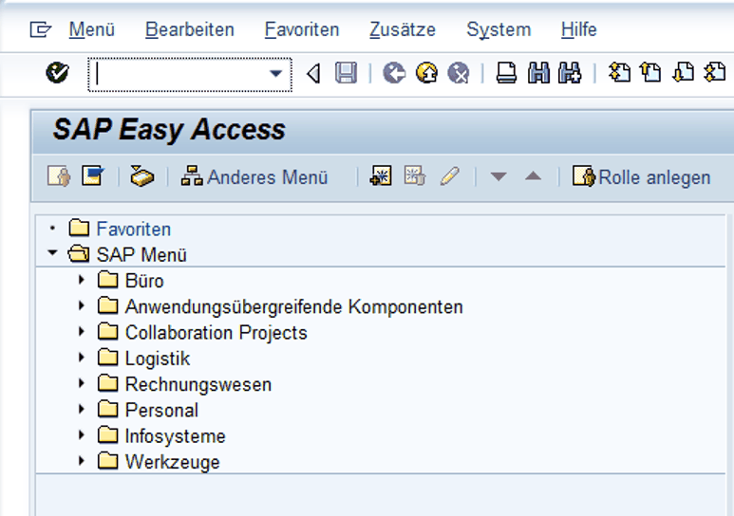Open the System menu
The height and width of the screenshot is (516, 734).
pyautogui.click(x=499, y=30)
